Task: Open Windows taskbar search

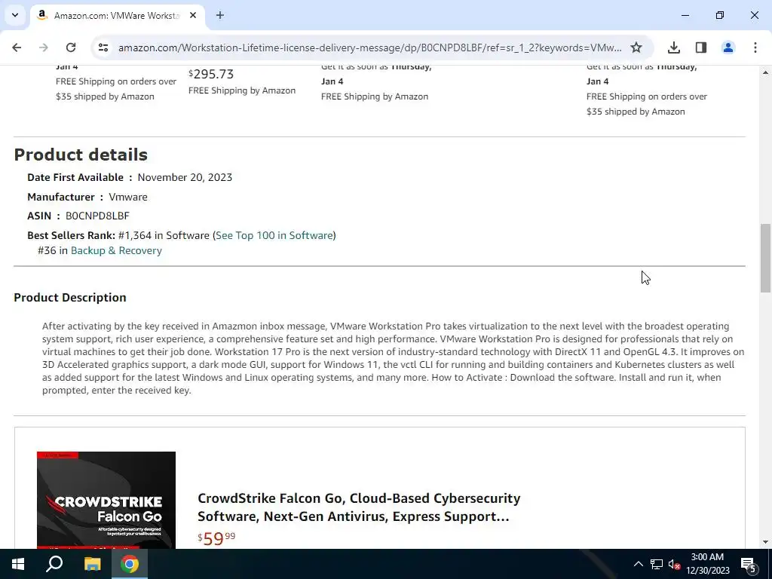Action: 54,564
